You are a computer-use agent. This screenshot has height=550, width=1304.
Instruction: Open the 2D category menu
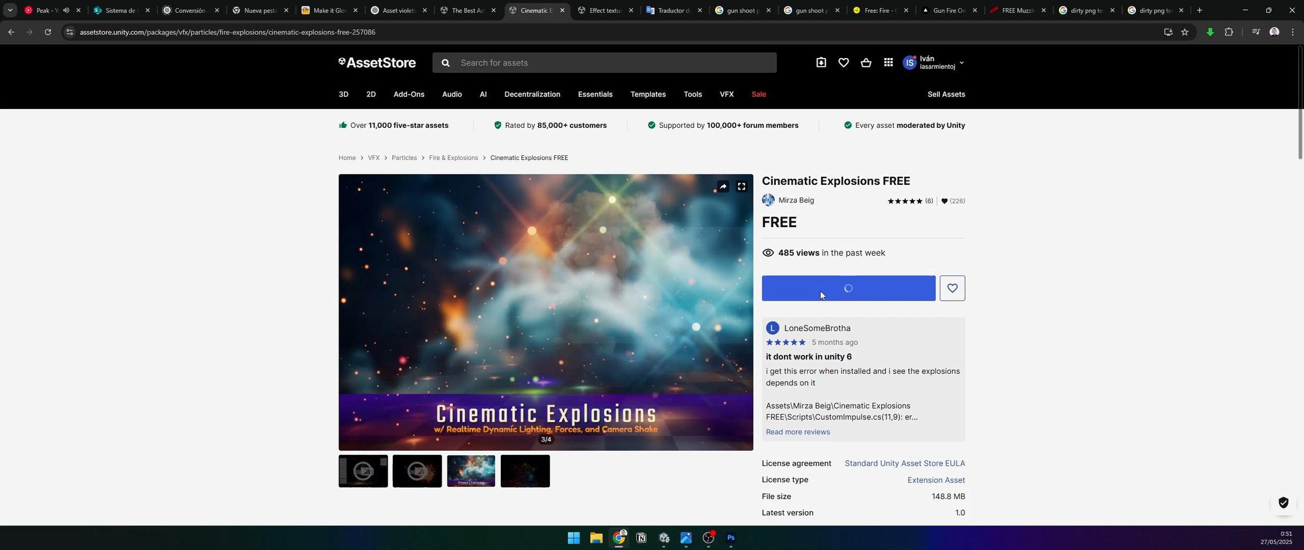point(371,95)
